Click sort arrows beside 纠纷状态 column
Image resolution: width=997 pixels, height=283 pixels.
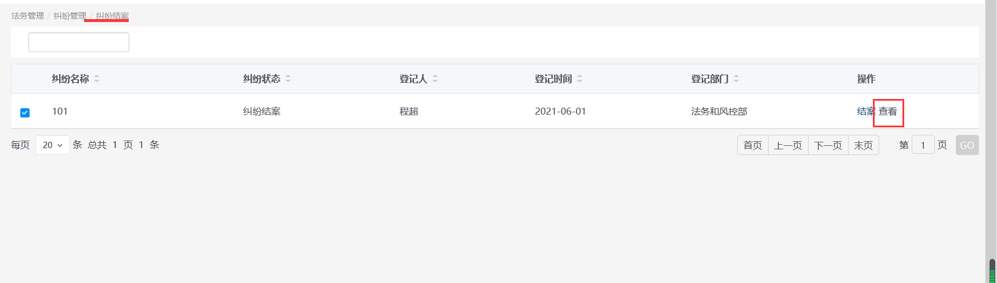(288, 79)
